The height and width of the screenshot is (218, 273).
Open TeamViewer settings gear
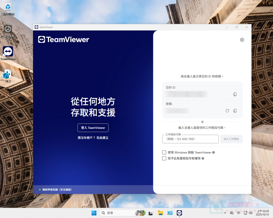242,40
